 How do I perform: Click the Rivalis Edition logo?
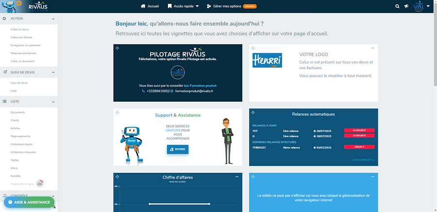(x=38, y=6)
